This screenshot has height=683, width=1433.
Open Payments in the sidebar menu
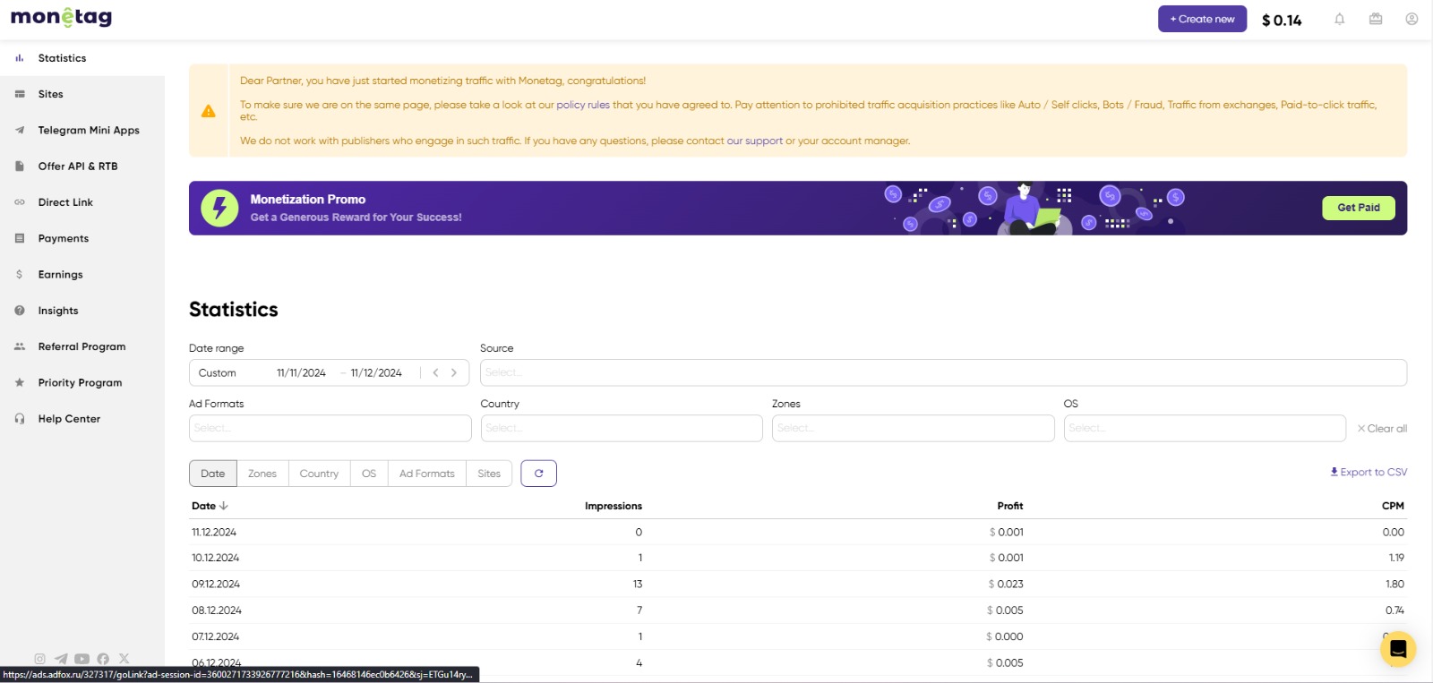click(x=82, y=238)
